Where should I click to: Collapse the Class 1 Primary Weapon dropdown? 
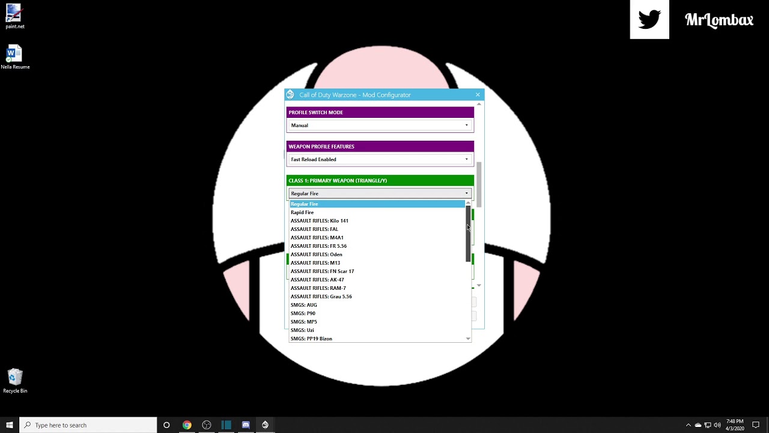[x=380, y=194]
